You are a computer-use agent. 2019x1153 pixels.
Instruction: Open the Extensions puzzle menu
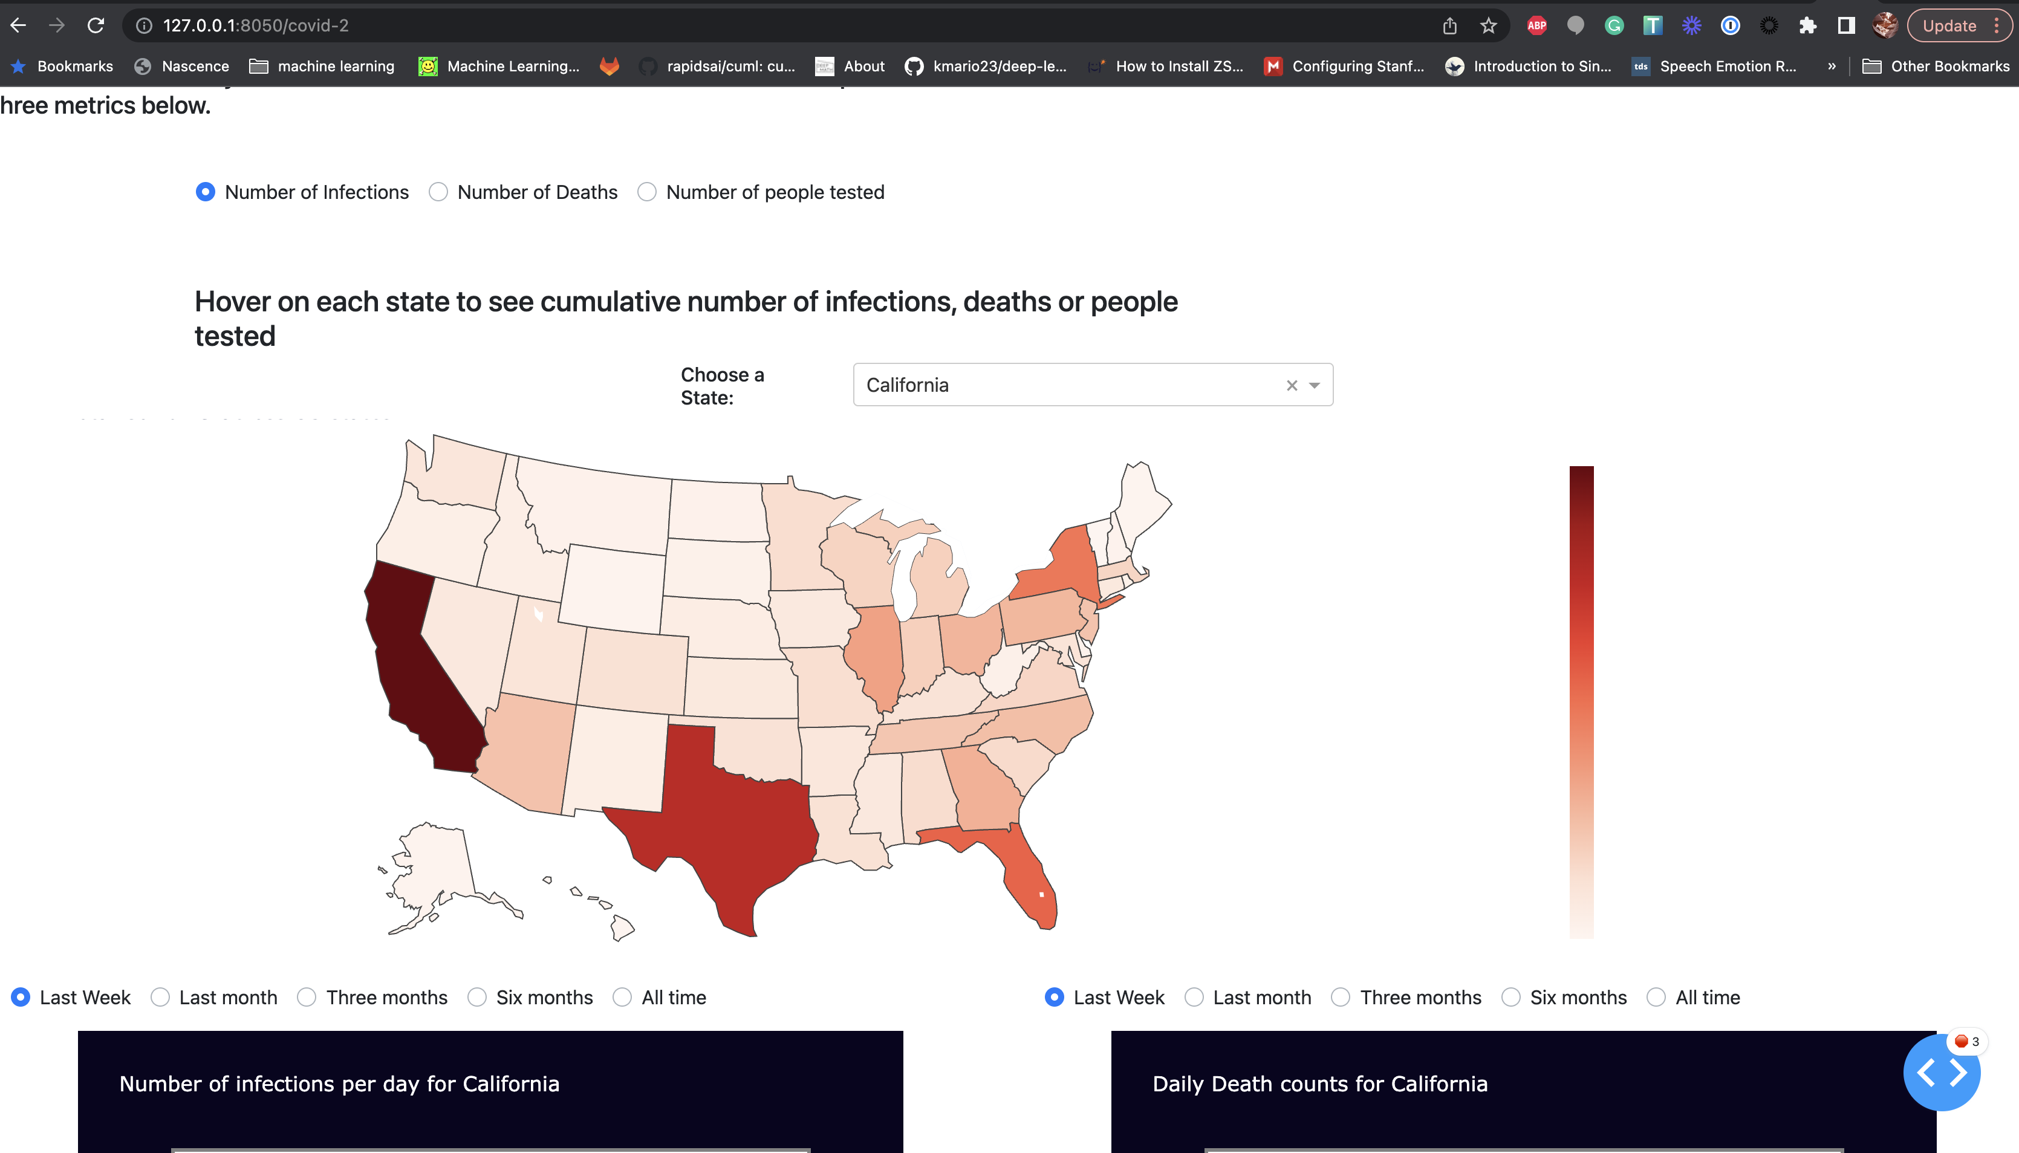(1807, 25)
